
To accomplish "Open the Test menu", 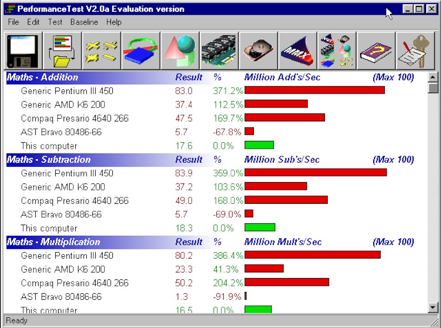I will pos(55,22).
